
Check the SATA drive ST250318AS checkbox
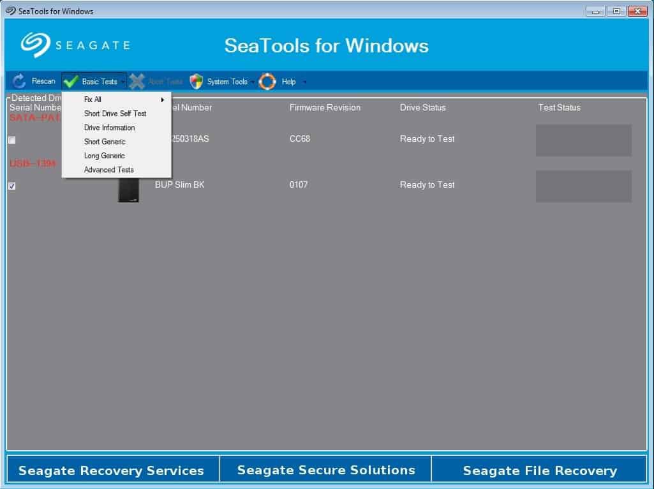pyautogui.click(x=12, y=140)
